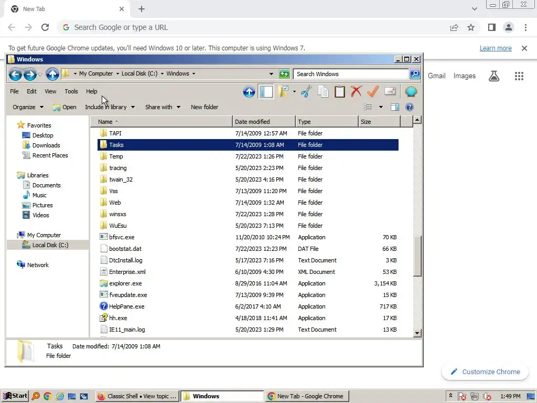Open the View menu

50,91
